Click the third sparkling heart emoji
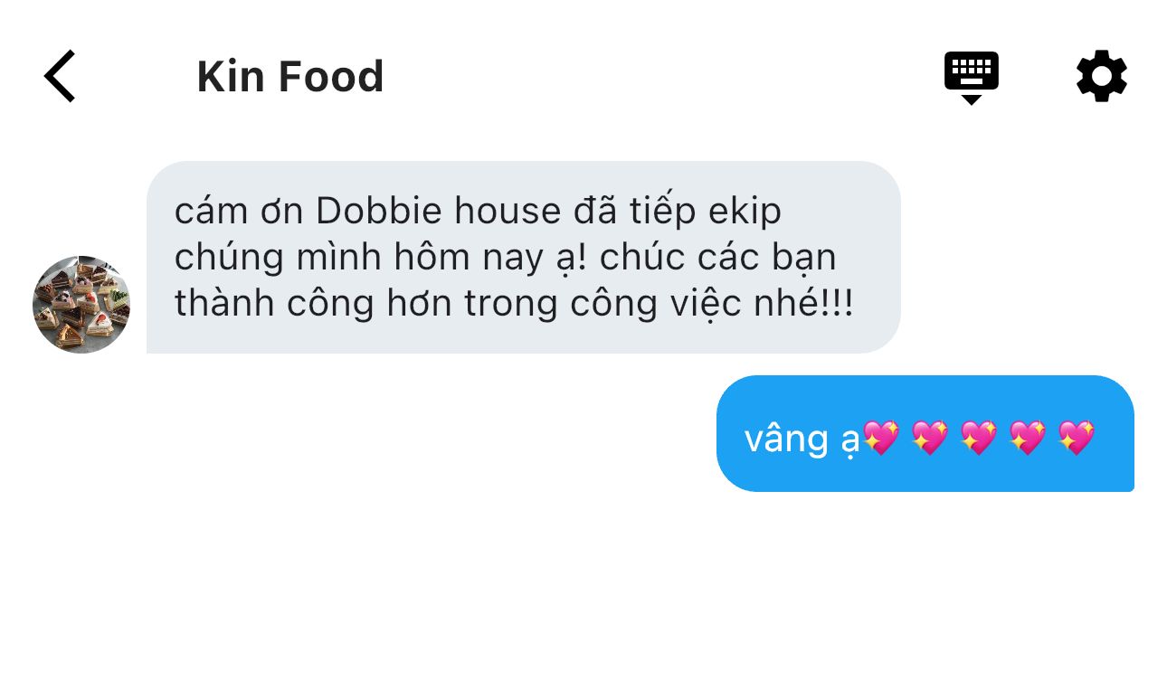 coord(979,438)
